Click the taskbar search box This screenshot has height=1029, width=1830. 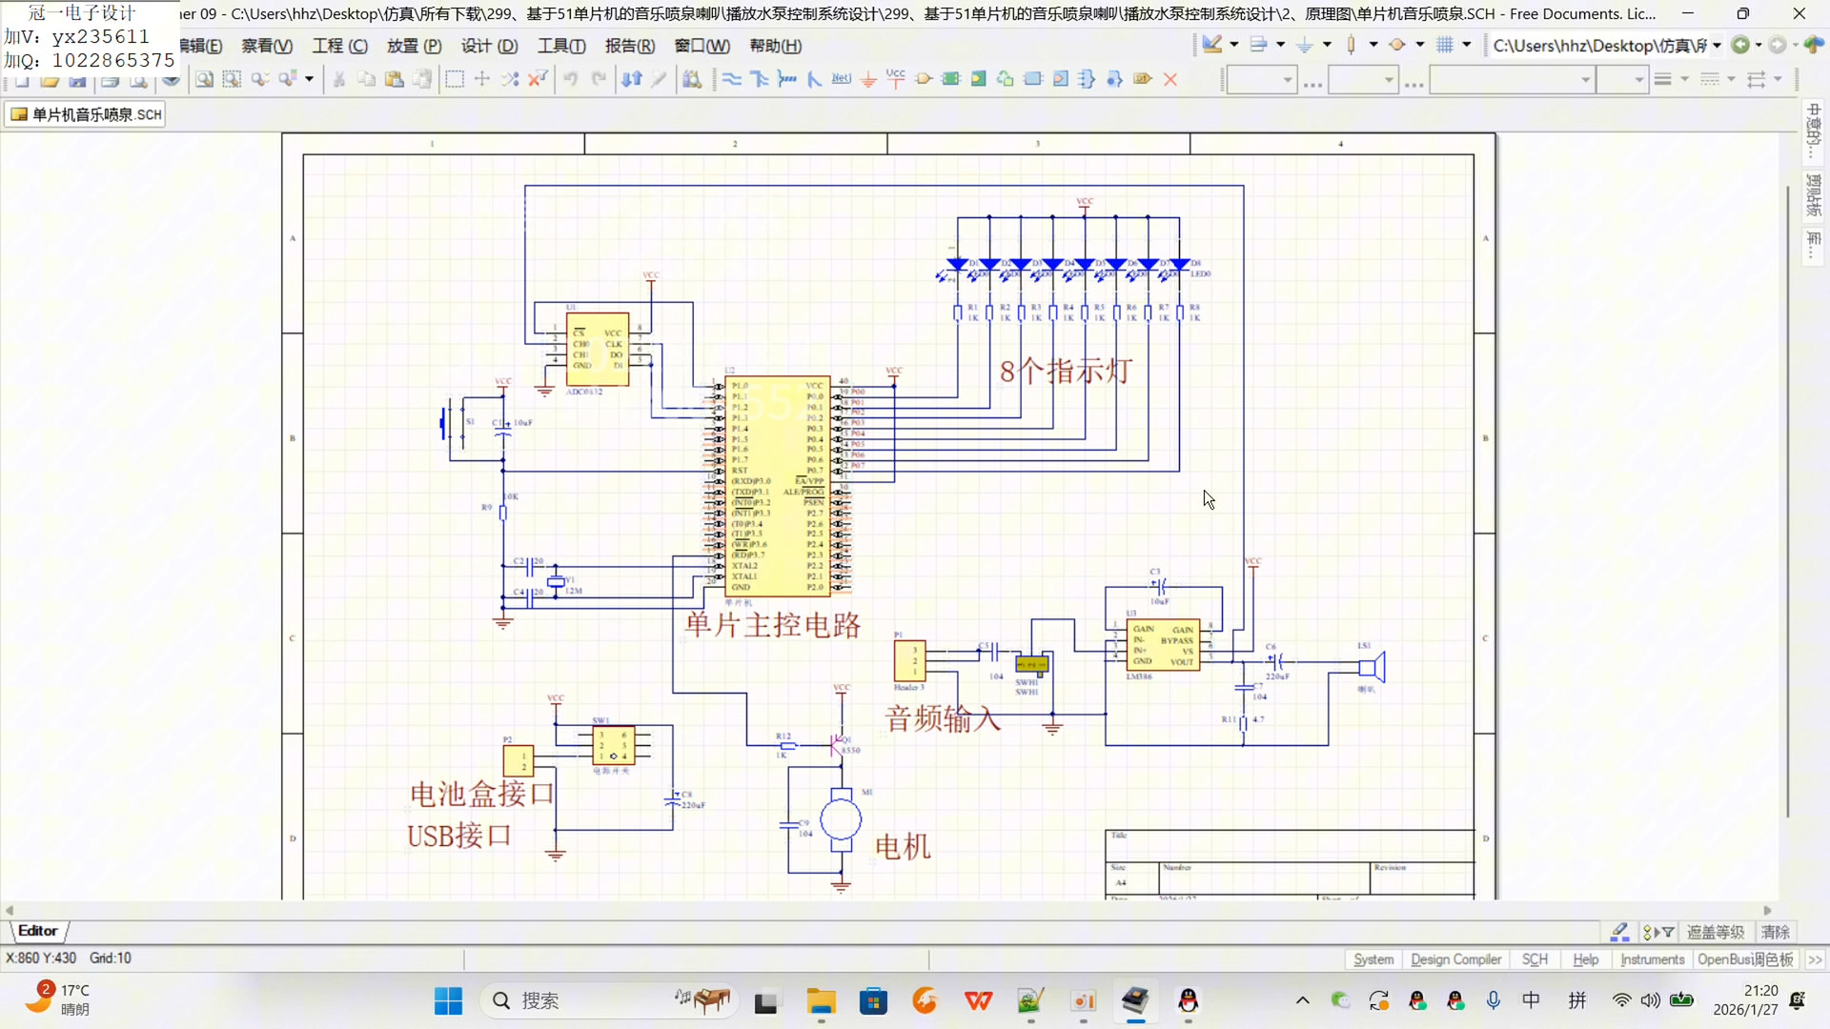pos(610,1000)
